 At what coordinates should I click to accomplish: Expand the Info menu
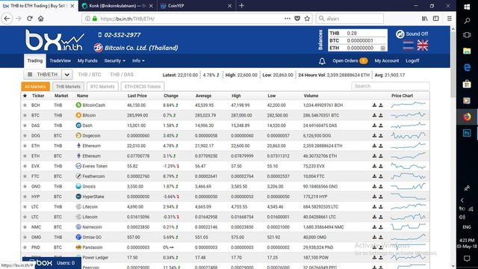click(x=138, y=61)
